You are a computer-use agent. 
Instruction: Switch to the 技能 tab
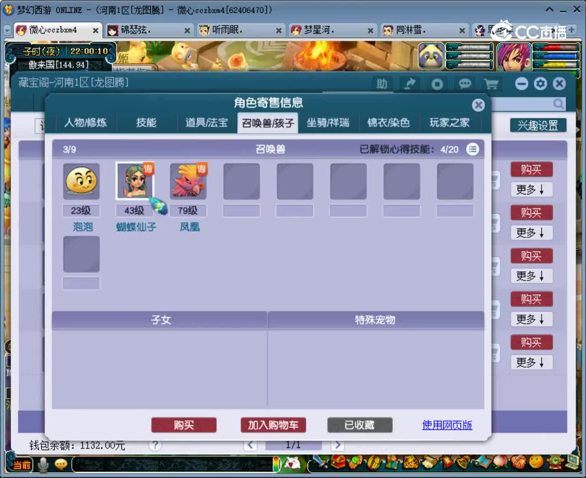click(146, 122)
